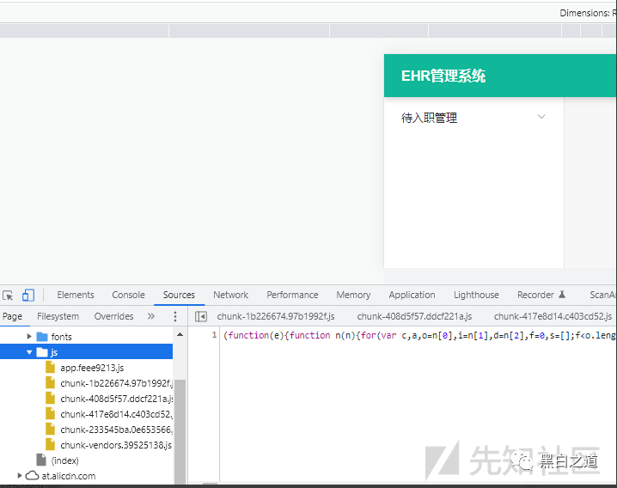This screenshot has height=488, width=617.
Task: Open the Lighthouse tab
Action: (476, 296)
